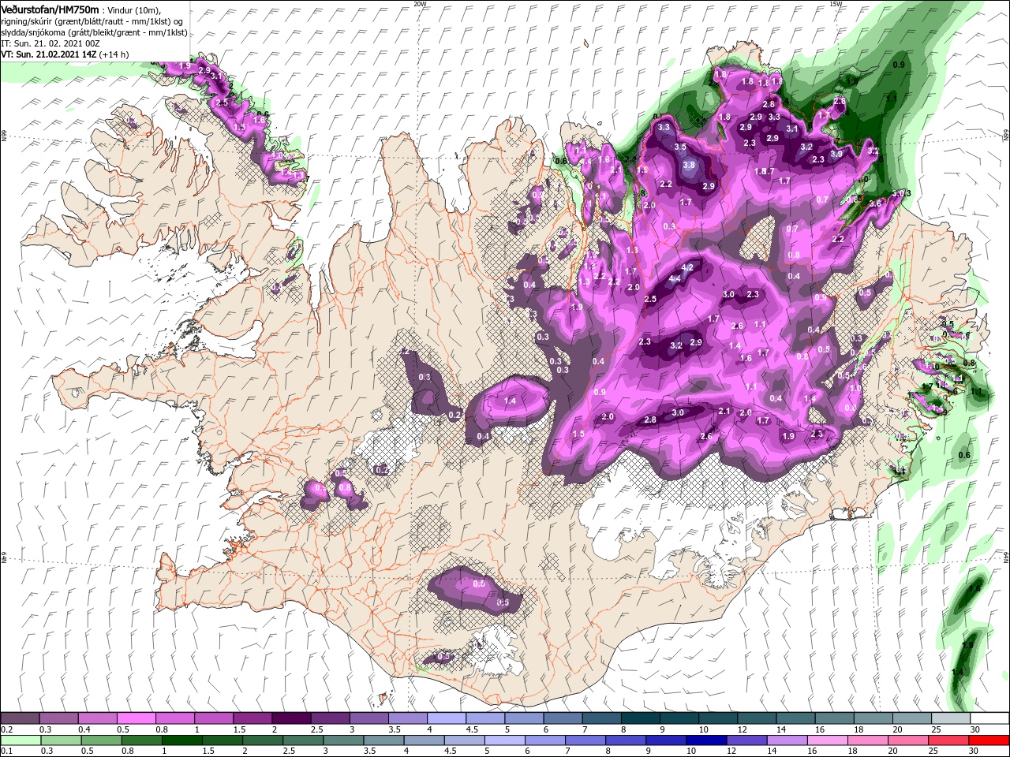Click the white swatch ending the upper legend row
1010x757 pixels.
(x=989, y=718)
